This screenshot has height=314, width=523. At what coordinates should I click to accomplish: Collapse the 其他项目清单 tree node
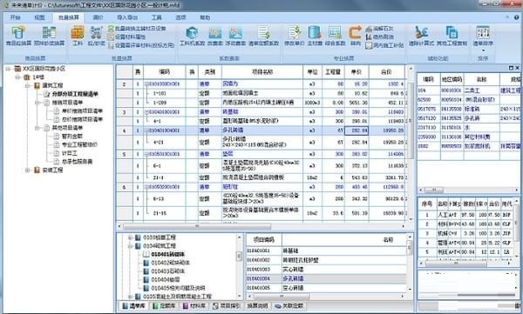tap(37, 128)
